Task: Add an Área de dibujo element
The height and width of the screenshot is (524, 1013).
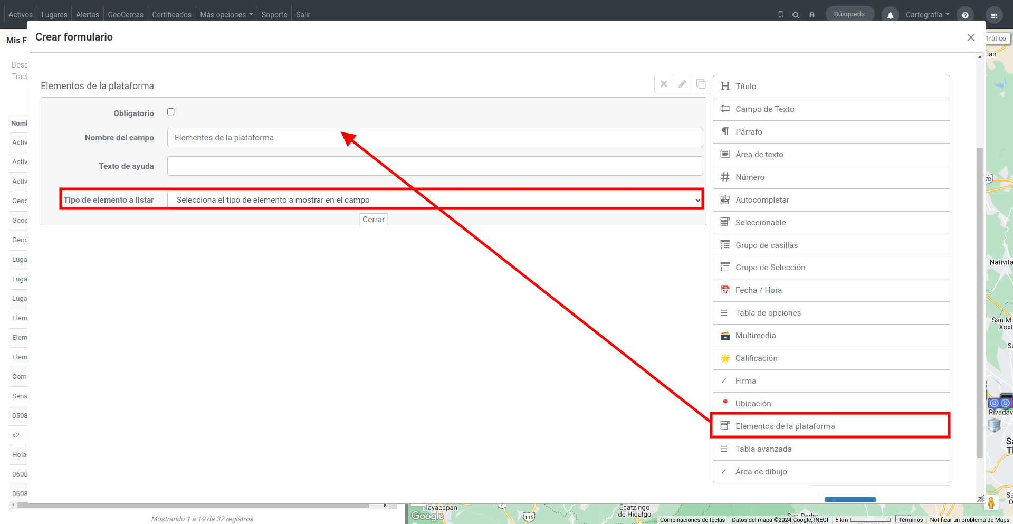Action: 831,472
